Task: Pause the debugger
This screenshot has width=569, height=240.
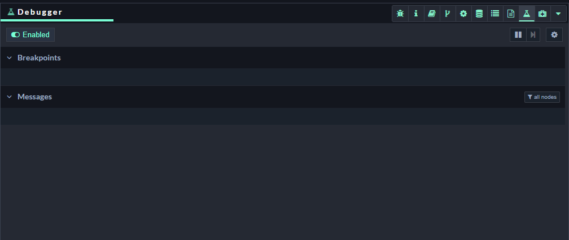Action: [518, 35]
